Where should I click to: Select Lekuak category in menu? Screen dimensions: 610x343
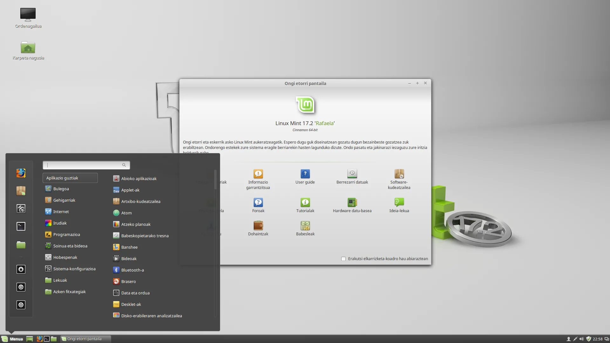point(70,280)
